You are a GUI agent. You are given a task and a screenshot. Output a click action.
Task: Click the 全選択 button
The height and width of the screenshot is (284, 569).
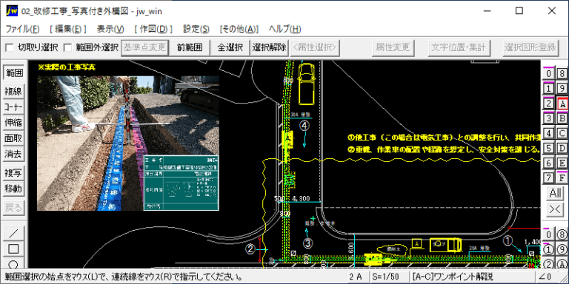click(230, 47)
